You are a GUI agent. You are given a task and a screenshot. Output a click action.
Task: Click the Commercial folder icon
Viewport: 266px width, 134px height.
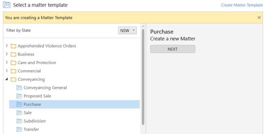coord(13,71)
